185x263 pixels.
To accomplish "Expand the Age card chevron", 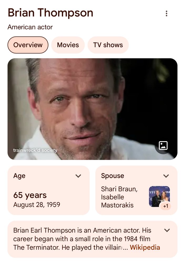I will 78,176.
